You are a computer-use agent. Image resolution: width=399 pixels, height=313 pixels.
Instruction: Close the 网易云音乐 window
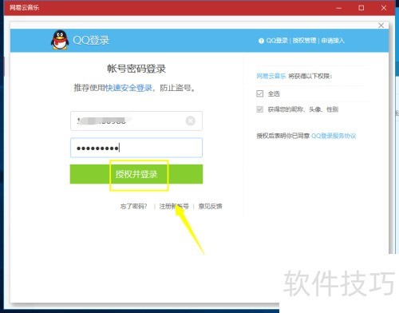[384, 8]
